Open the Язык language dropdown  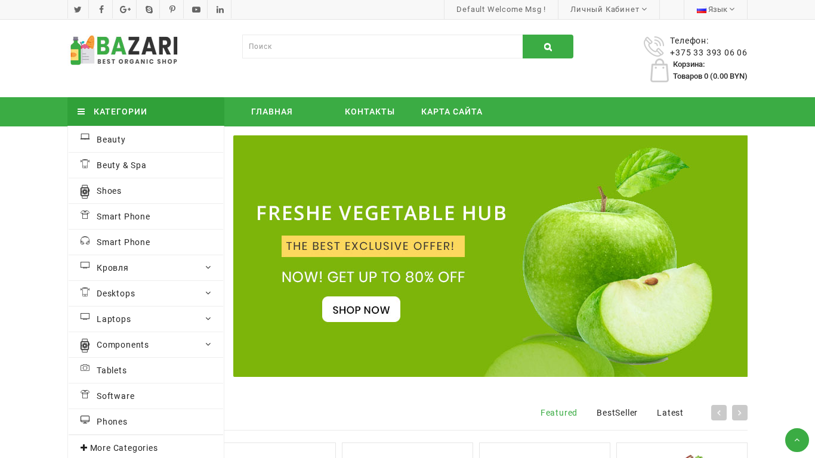click(715, 10)
